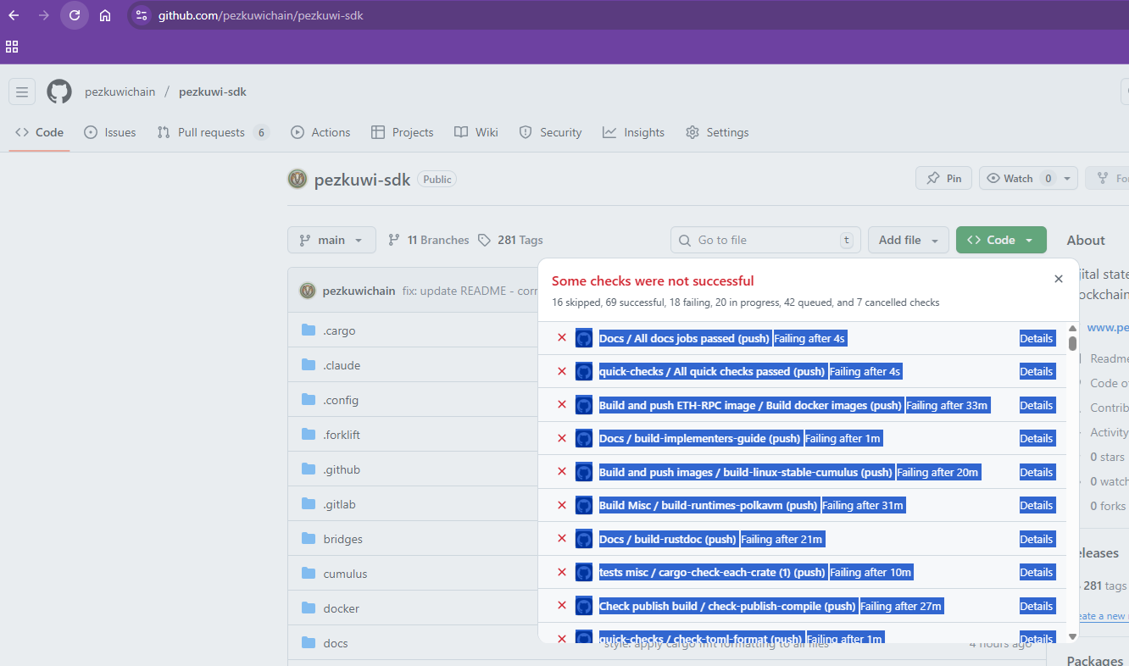
Task: Click the checks list scrollbar thumb
Action: pos(1072,343)
